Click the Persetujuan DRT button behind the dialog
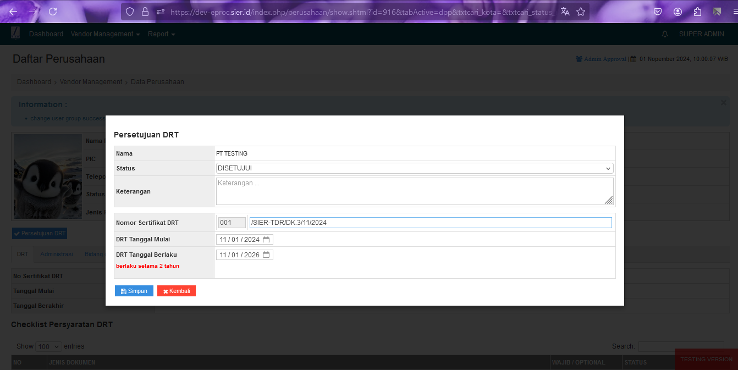 point(40,234)
